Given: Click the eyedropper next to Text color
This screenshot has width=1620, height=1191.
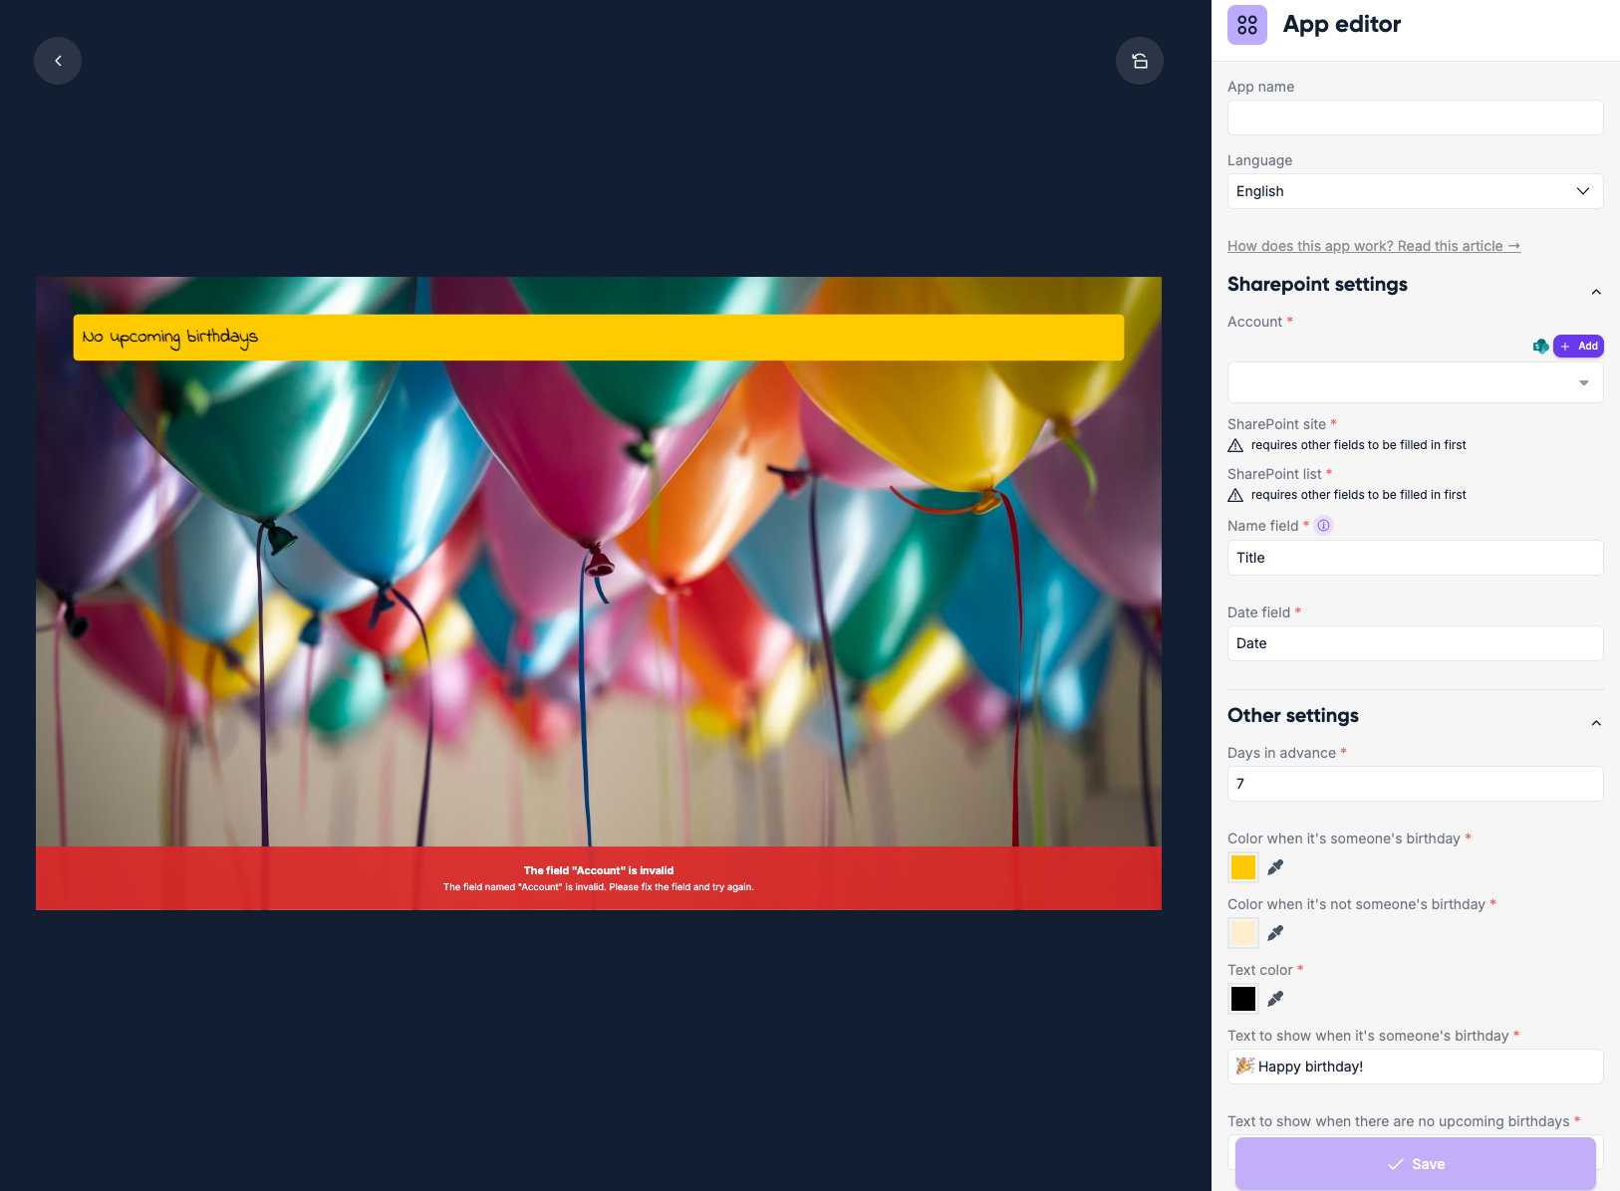Looking at the screenshot, I should point(1275,998).
